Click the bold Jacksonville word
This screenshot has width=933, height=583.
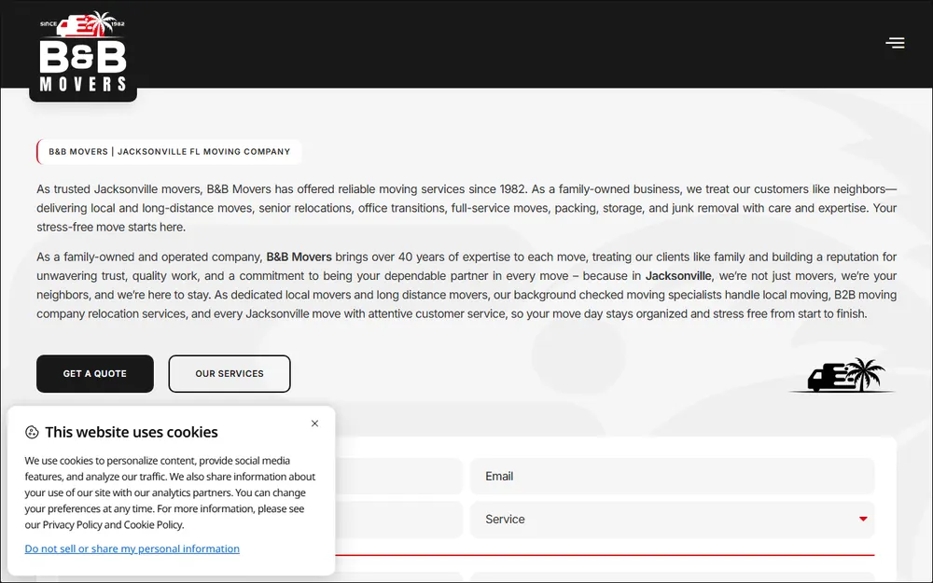[x=678, y=276]
